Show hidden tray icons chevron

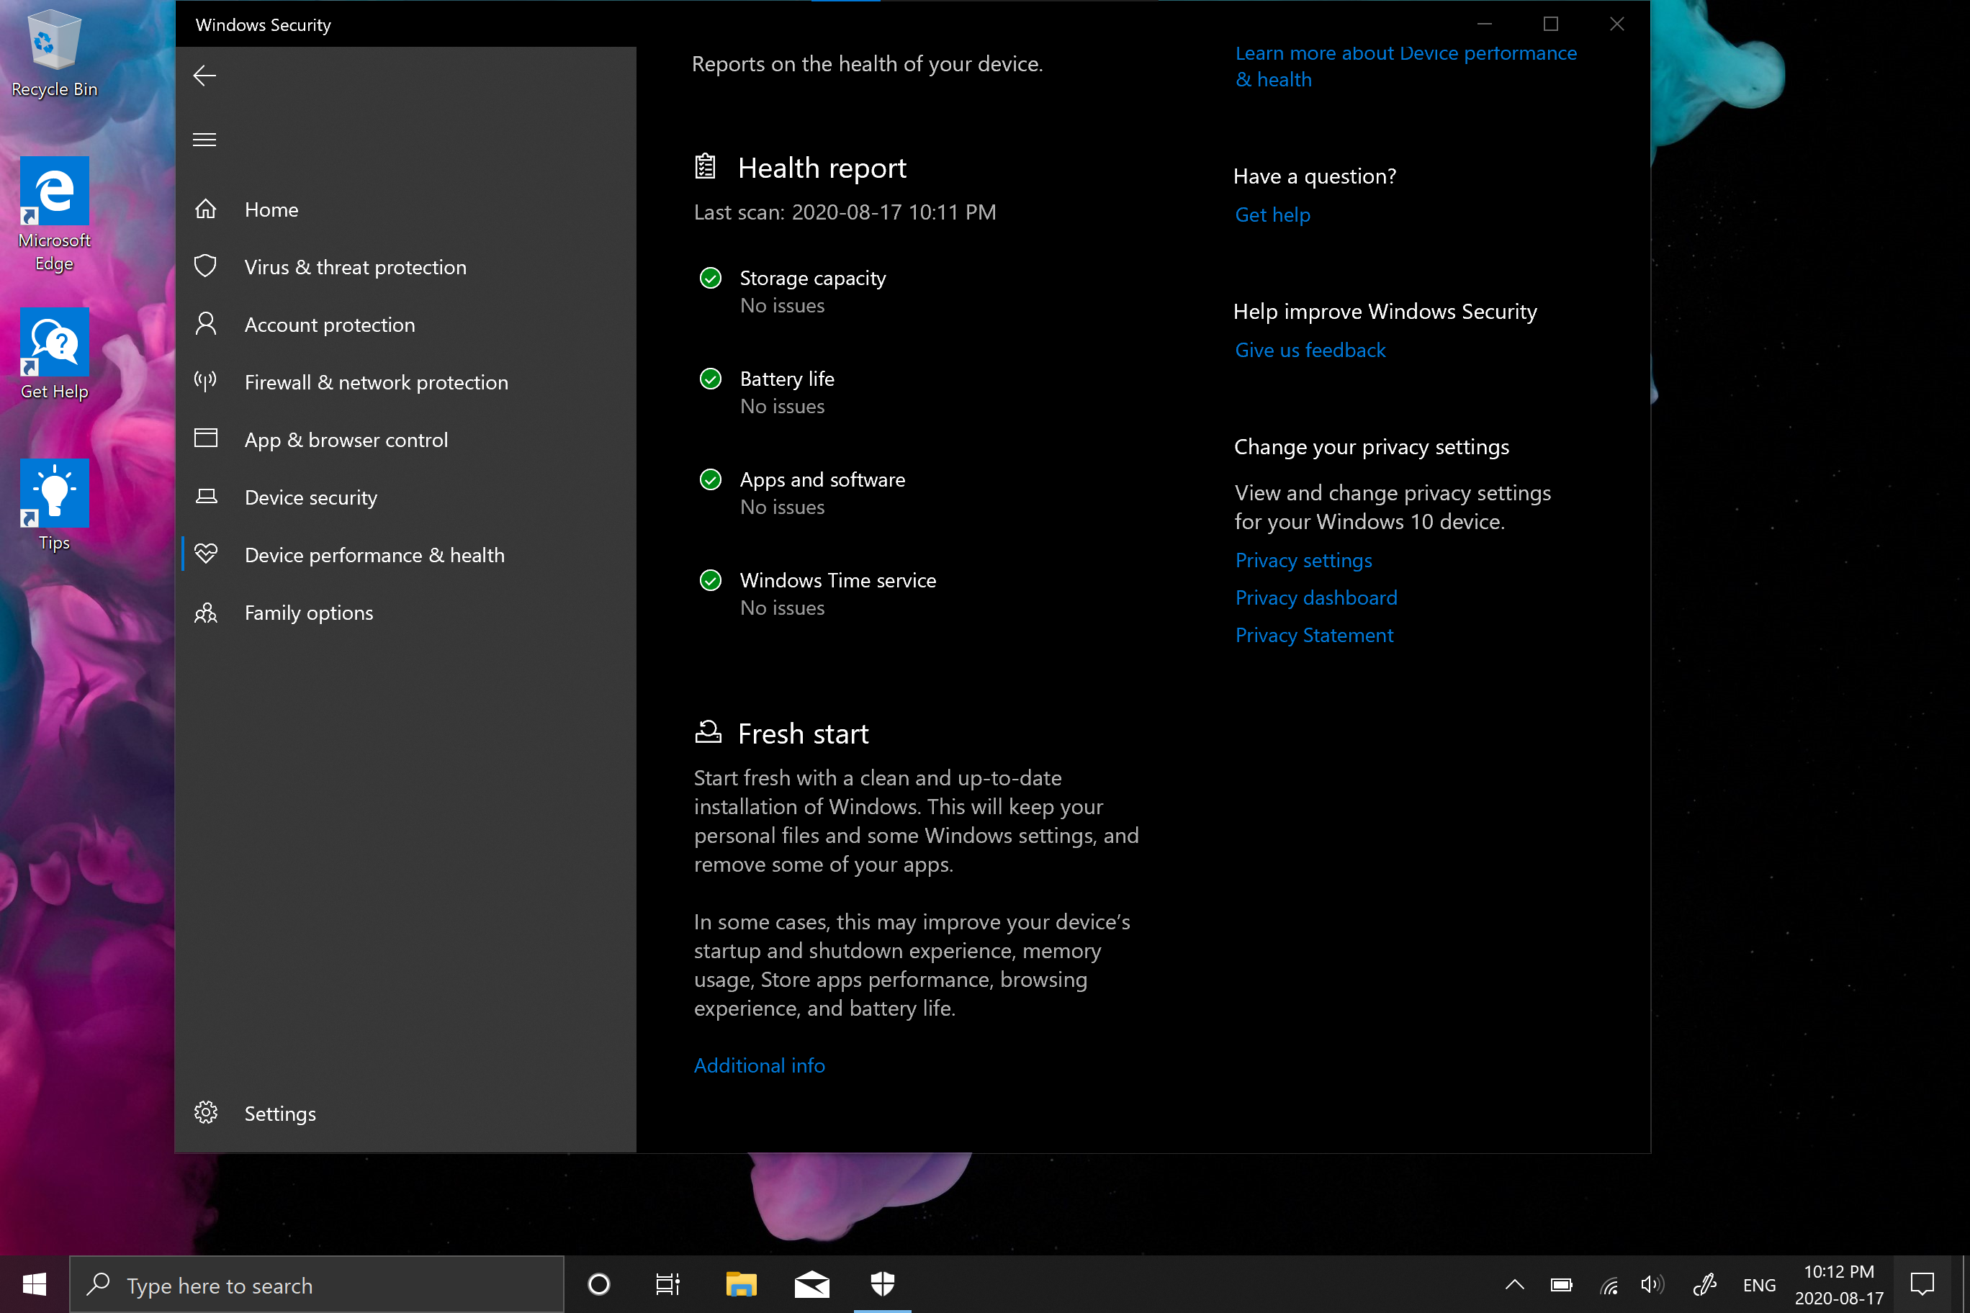[1514, 1284]
